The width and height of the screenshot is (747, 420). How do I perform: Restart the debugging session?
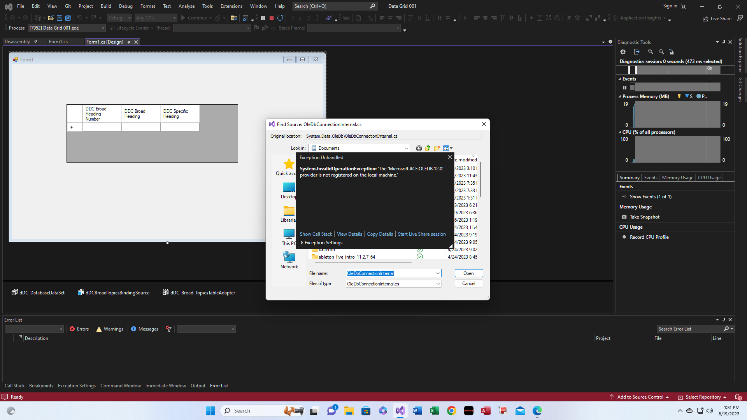[x=280, y=18]
